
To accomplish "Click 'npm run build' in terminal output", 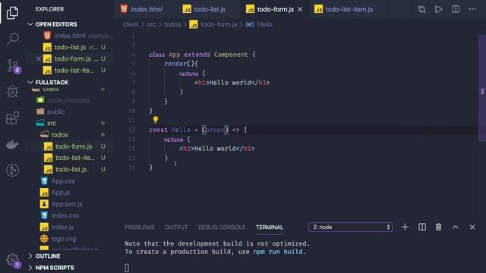I will pyautogui.click(x=278, y=252).
